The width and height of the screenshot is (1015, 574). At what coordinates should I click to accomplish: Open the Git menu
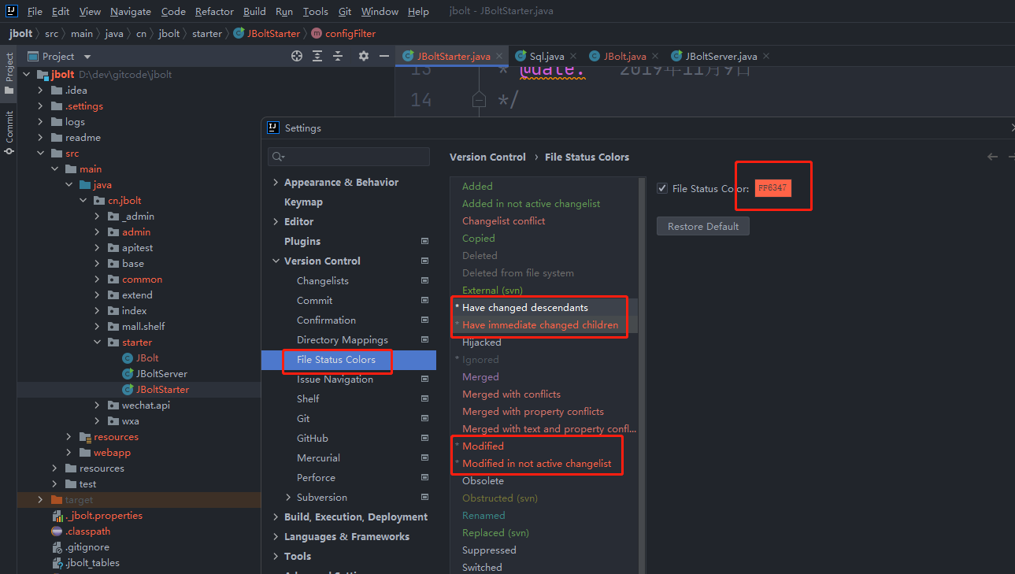click(x=345, y=11)
